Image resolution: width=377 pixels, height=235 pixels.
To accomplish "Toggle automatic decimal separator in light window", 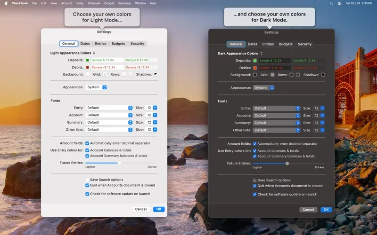I will (87, 143).
